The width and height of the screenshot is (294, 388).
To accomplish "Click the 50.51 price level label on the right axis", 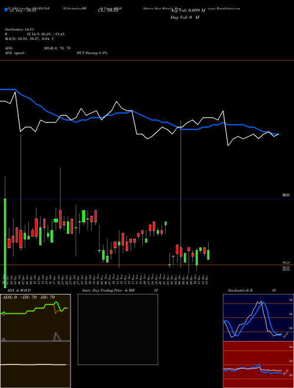I will click(286, 196).
